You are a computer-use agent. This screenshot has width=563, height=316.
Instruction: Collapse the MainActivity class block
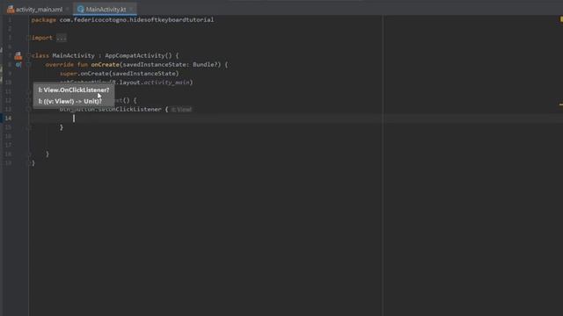pyautogui.click(x=29, y=55)
